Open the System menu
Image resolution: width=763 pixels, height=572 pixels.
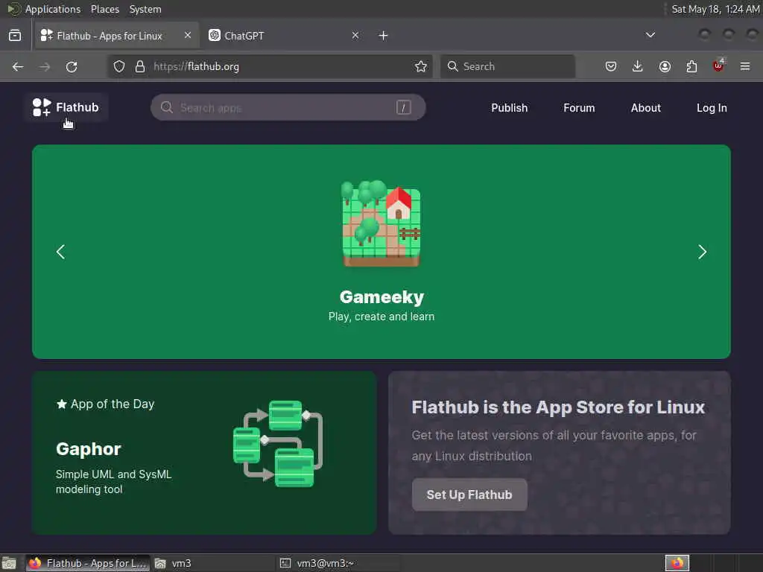[145, 9]
